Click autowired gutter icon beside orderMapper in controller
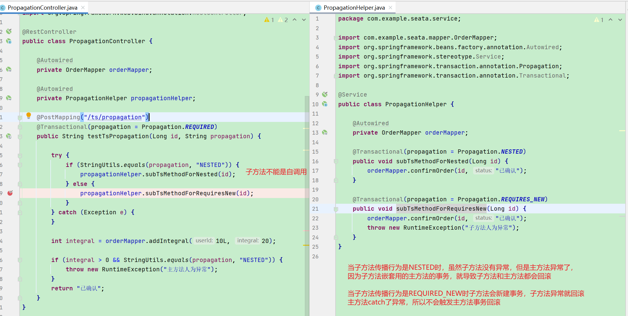This screenshot has width=628, height=316. coord(9,69)
